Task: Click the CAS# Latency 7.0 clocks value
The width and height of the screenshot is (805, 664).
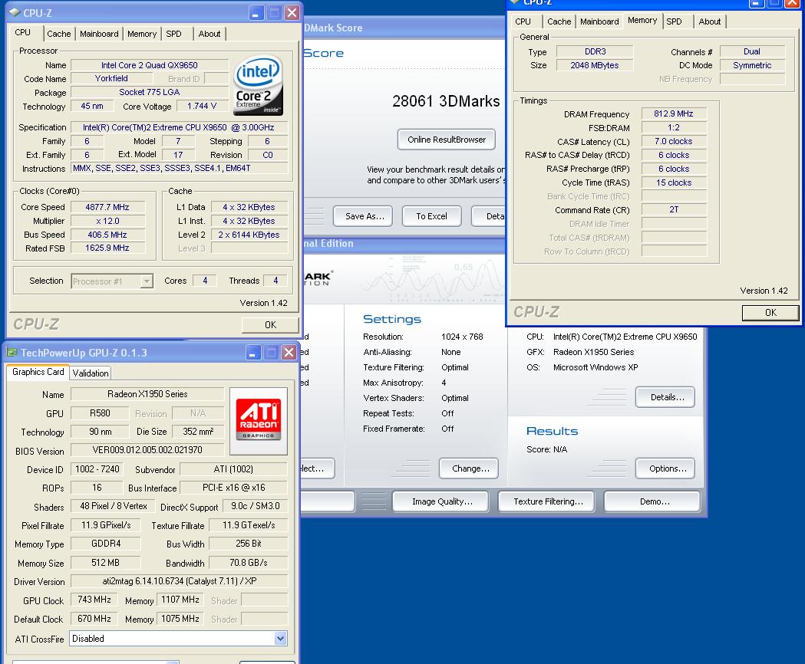Action: 674,141
